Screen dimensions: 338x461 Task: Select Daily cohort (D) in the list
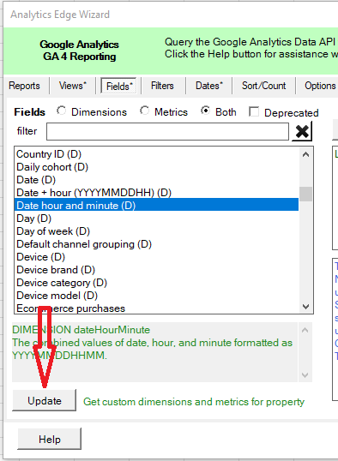click(156, 167)
